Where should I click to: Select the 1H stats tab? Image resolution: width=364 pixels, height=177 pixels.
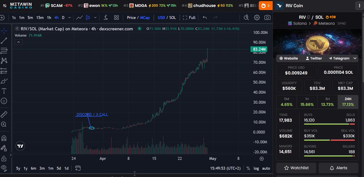pyautogui.click(x=307, y=102)
